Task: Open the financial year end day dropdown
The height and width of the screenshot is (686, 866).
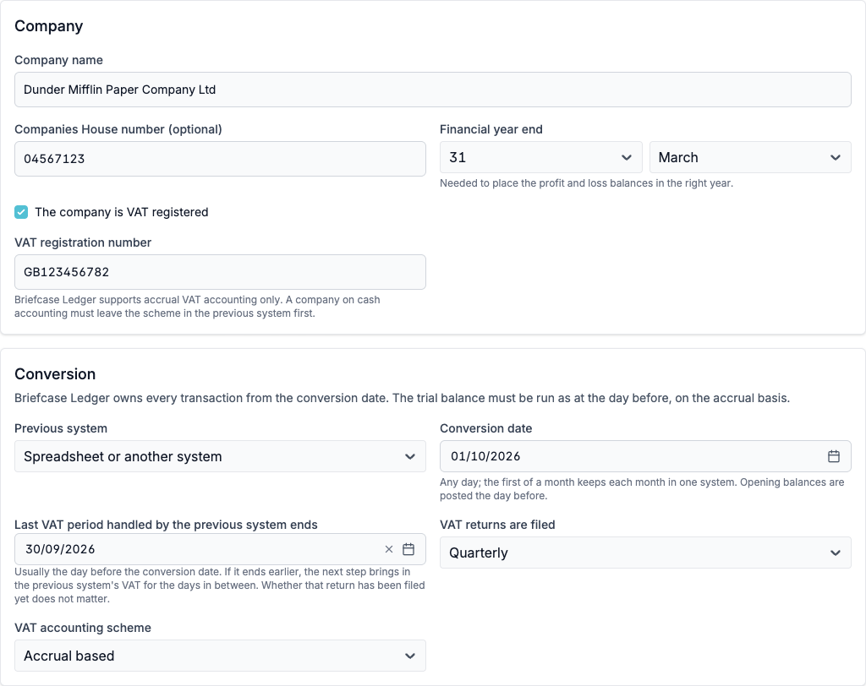Action: click(x=540, y=157)
